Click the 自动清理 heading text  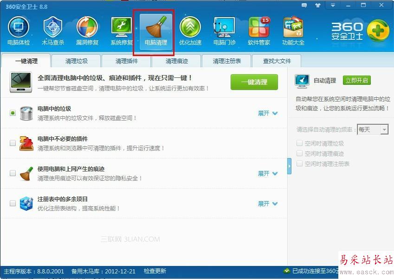(325, 81)
